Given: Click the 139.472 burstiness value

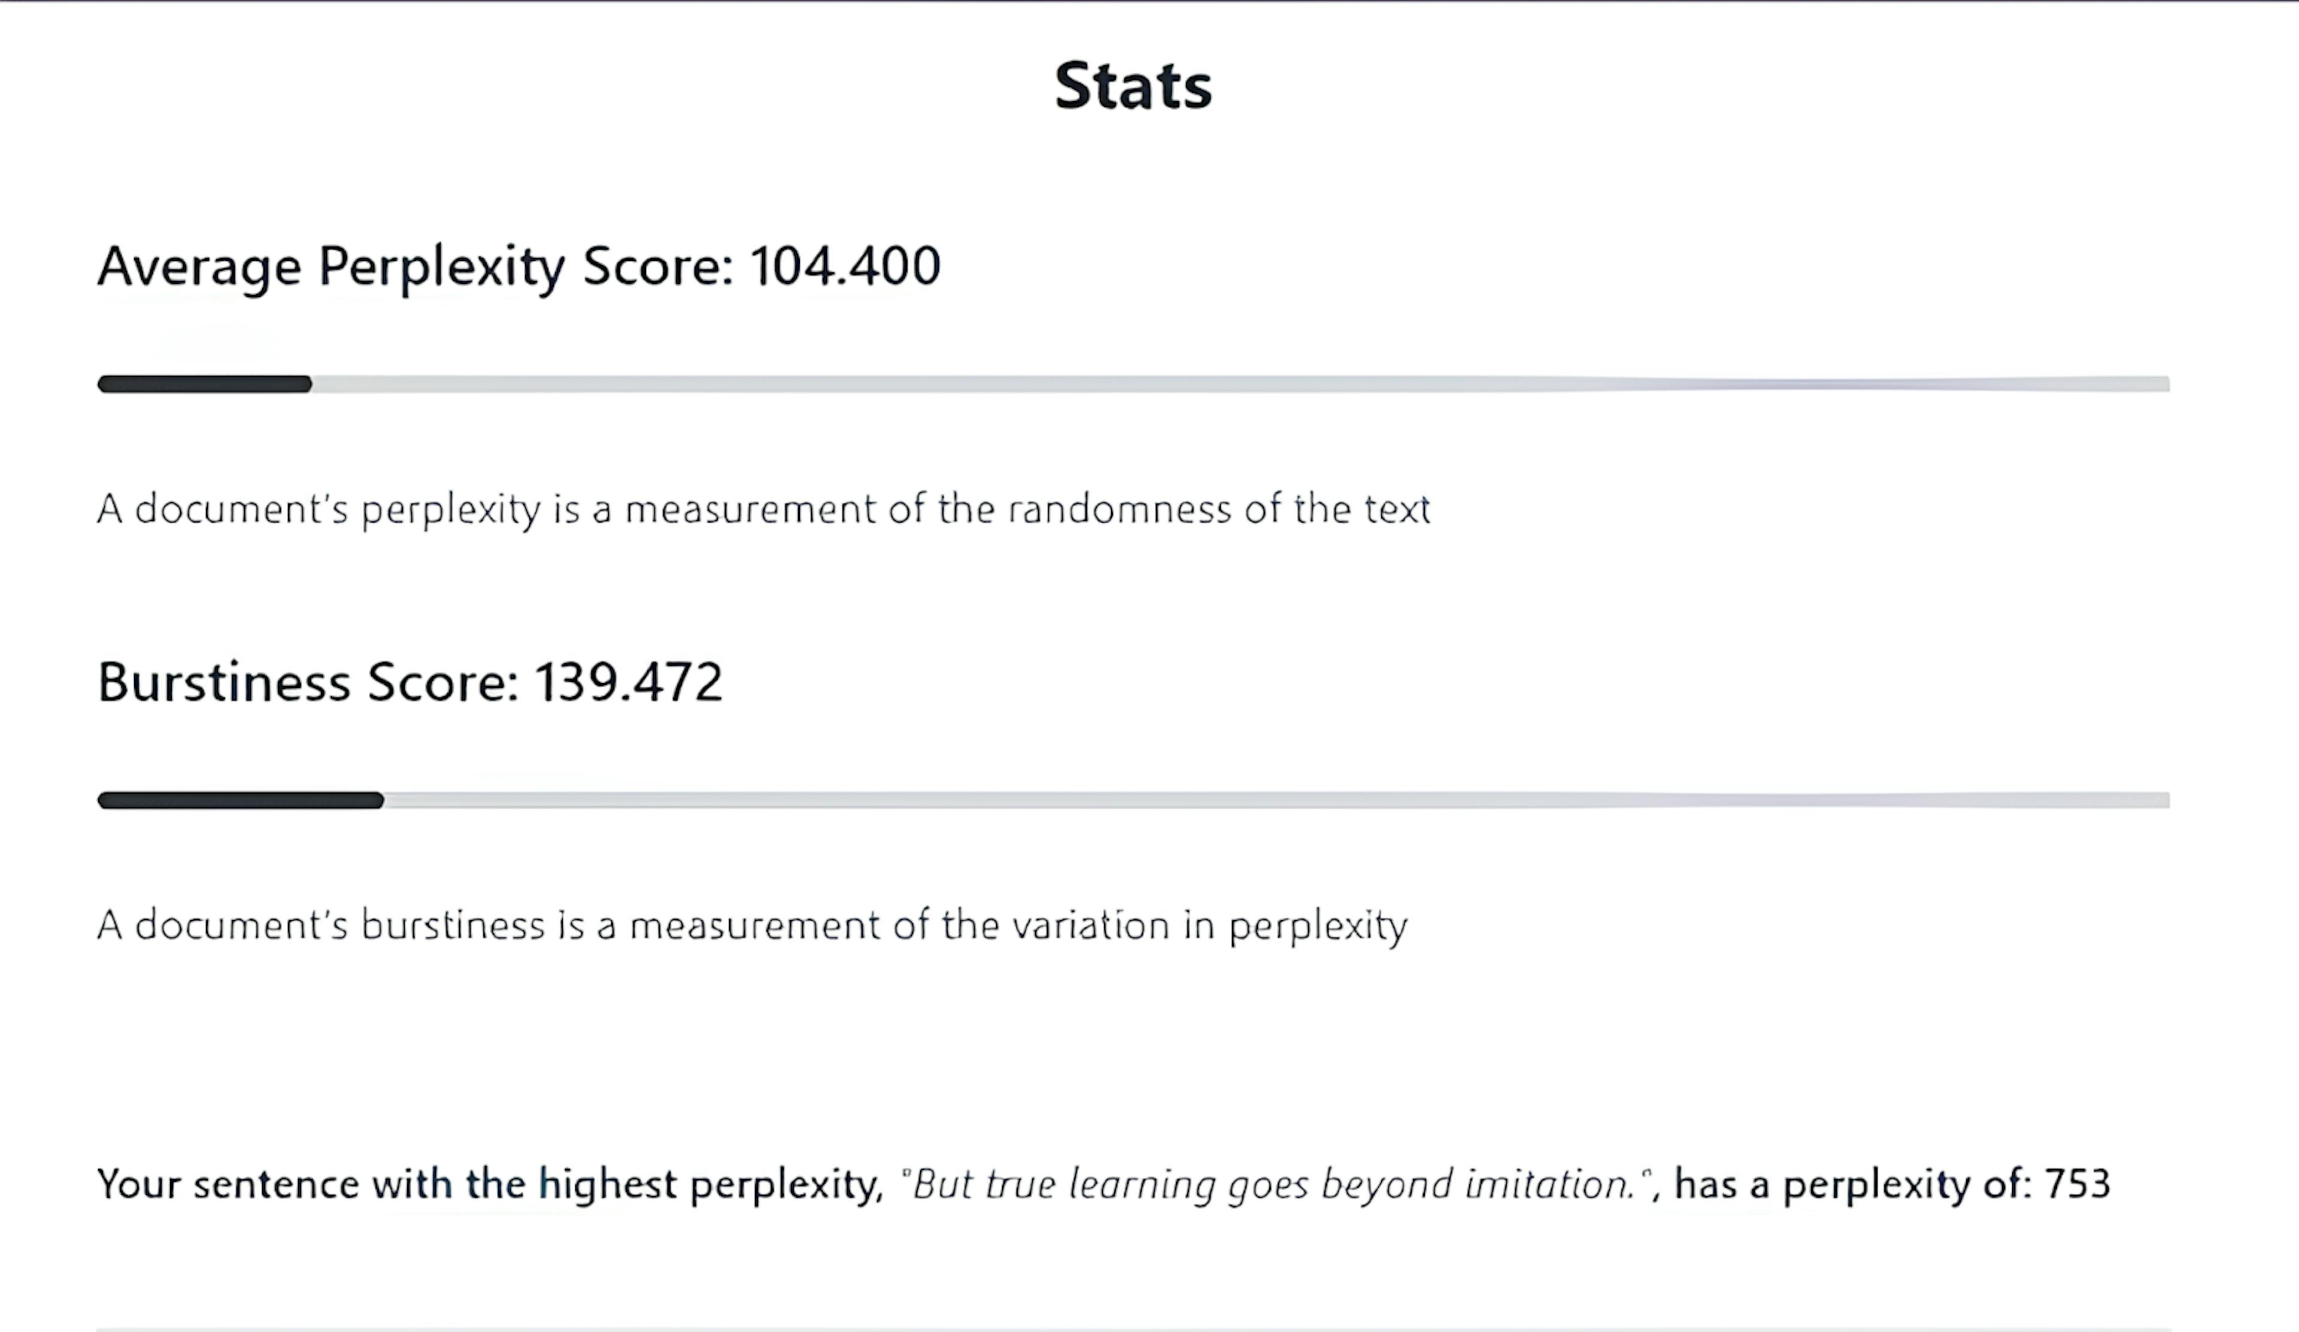Looking at the screenshot, I should click(629, 681).
